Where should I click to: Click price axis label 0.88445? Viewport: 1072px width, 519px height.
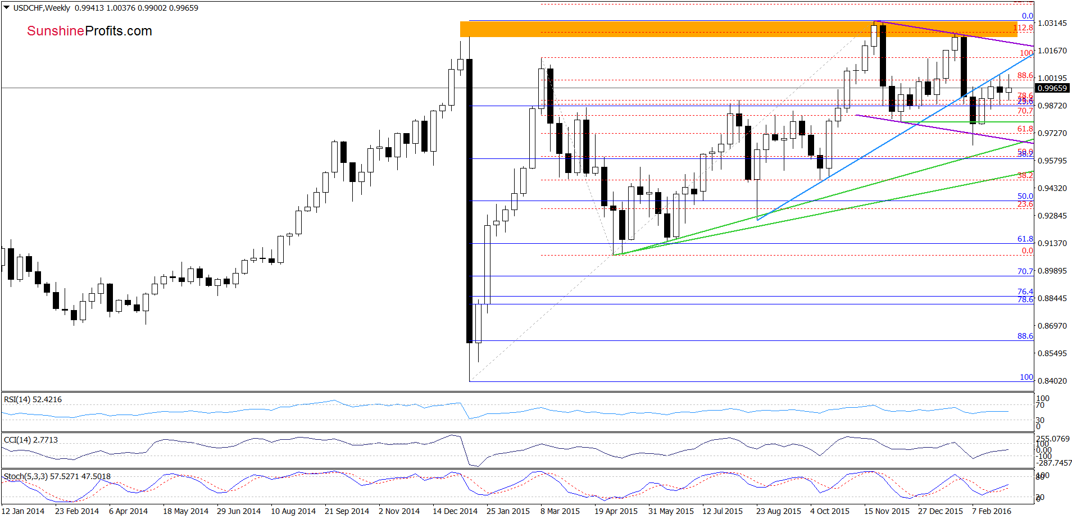(1052, 298)
